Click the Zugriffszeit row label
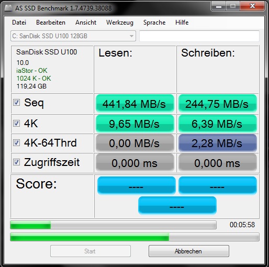269x267 pixels. (52, 162)
